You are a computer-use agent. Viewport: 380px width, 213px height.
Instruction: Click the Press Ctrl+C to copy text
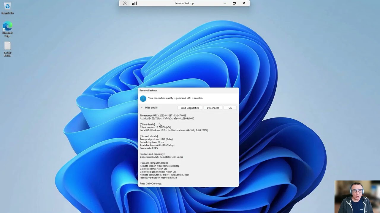click(x=151, y=183)
